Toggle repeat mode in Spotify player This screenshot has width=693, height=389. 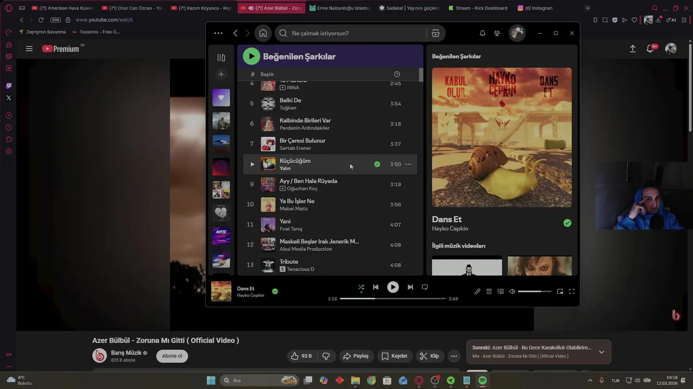(425, 287)
